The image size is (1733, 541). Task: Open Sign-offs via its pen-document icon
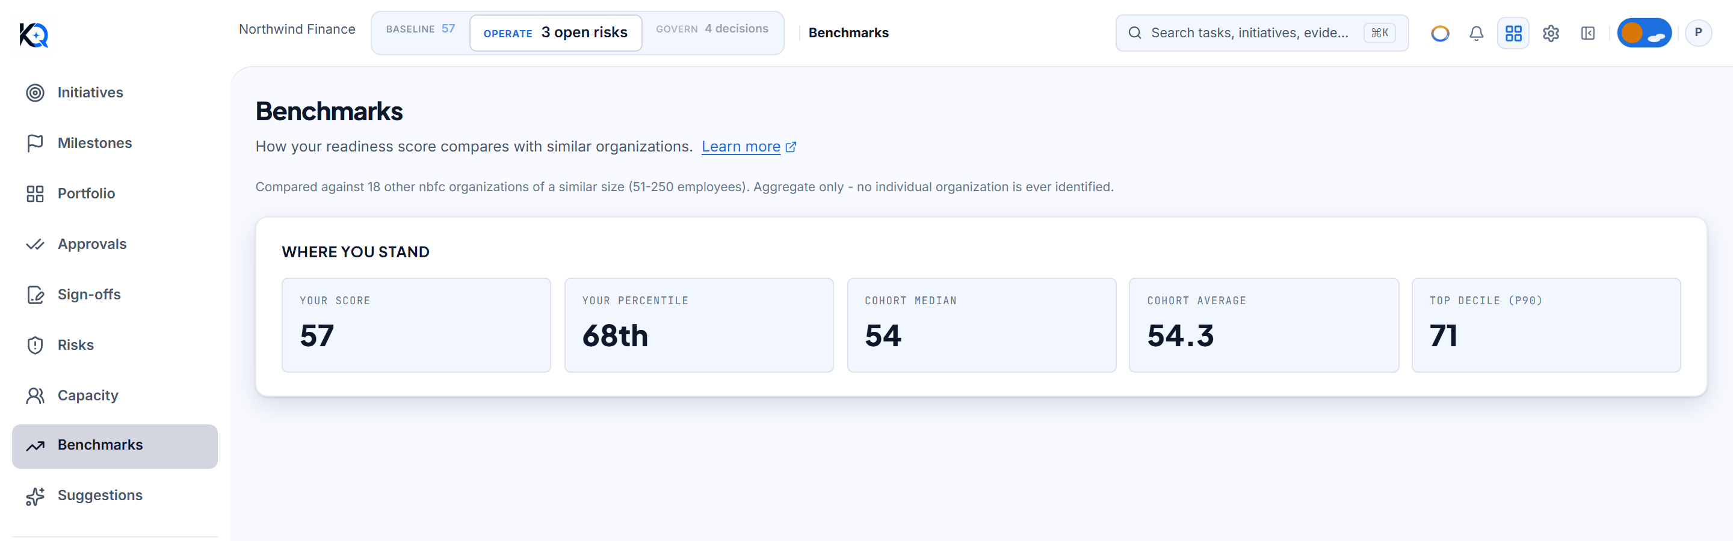(35, 295)
